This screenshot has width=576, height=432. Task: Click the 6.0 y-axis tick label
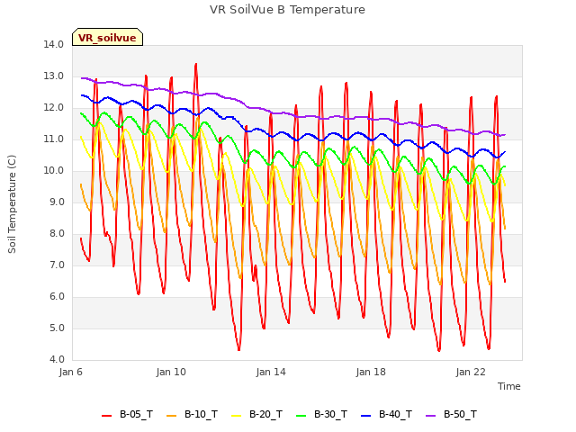coord(57,297)
